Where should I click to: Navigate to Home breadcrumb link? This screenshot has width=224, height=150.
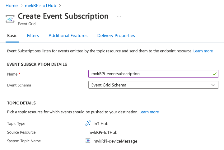point(12,6)
